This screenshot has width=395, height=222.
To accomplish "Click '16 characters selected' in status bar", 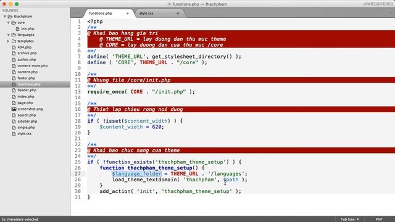I will pyautogui.click(x=20, y=220).
